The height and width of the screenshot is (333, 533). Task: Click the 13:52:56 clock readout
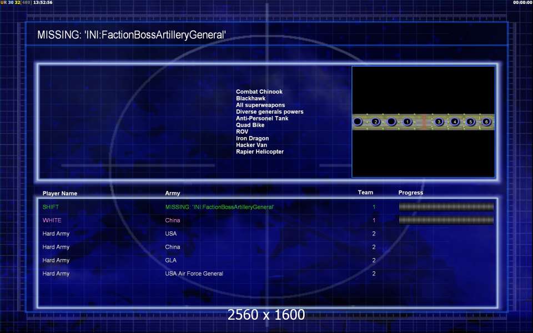[43, 2]
